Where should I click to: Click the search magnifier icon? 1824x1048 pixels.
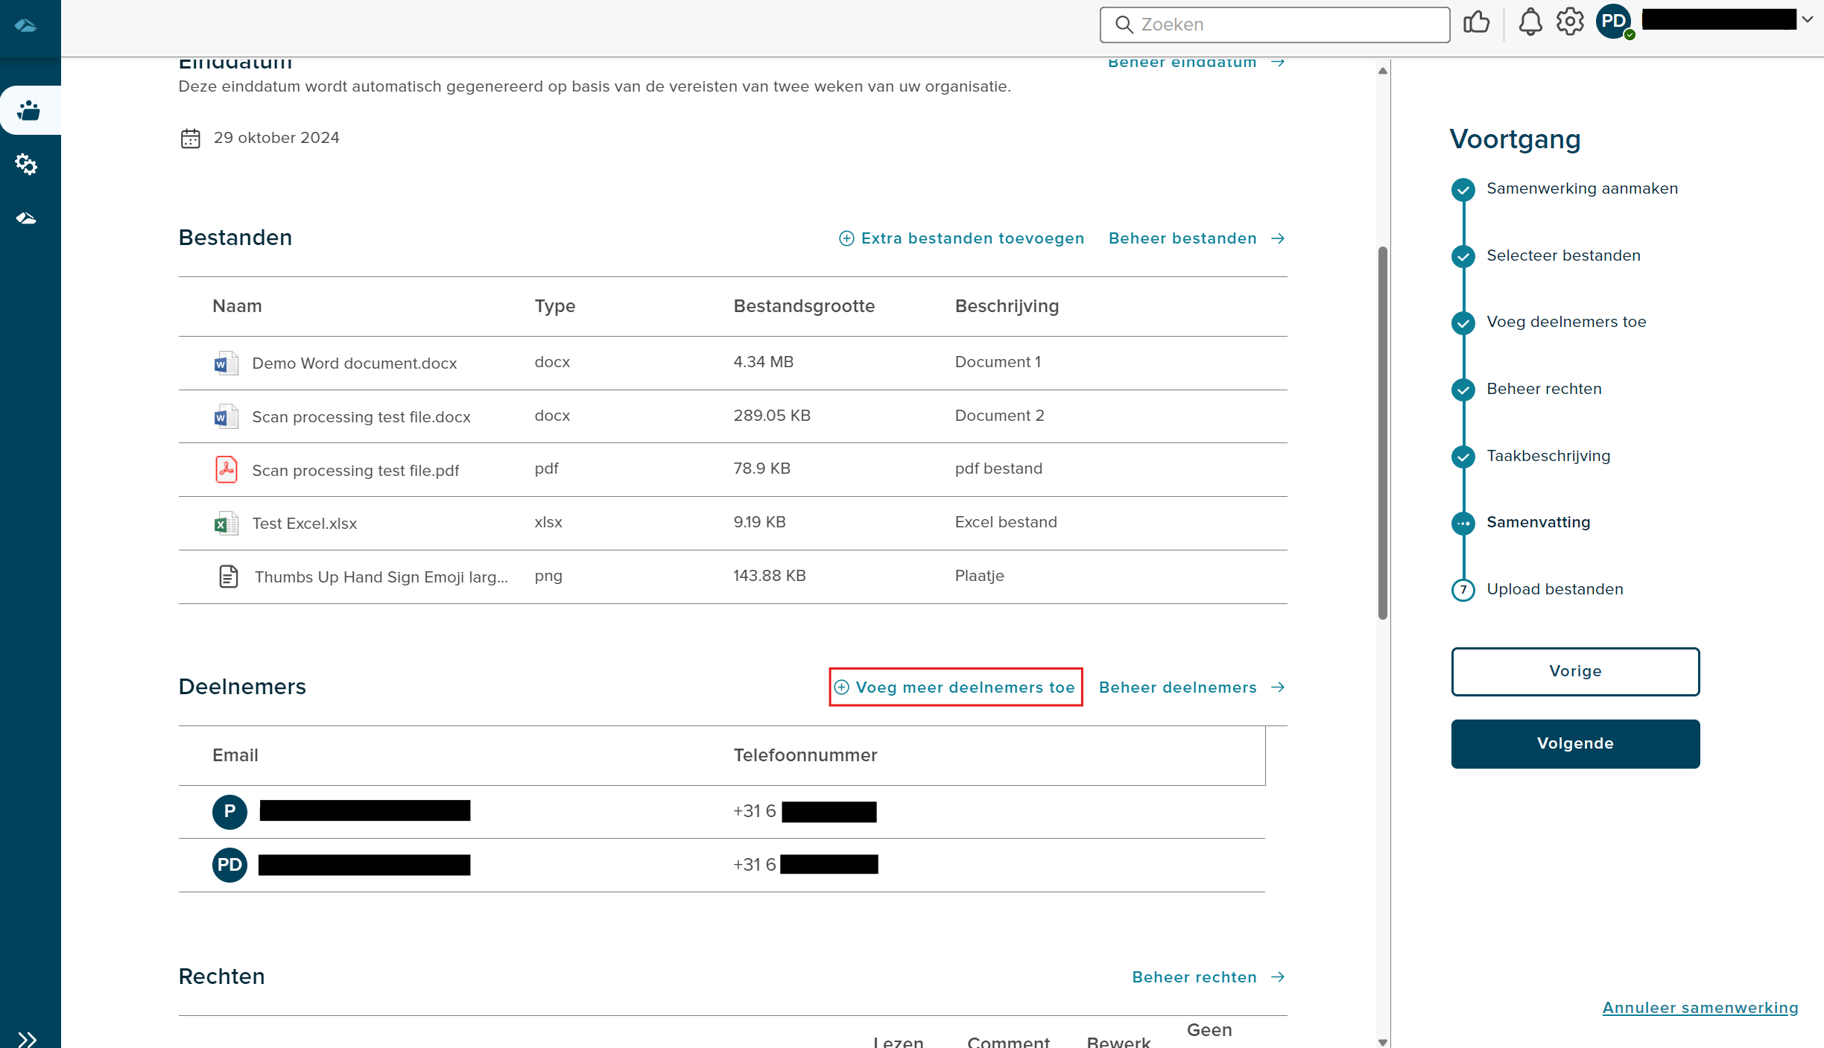click(1124, 25)
